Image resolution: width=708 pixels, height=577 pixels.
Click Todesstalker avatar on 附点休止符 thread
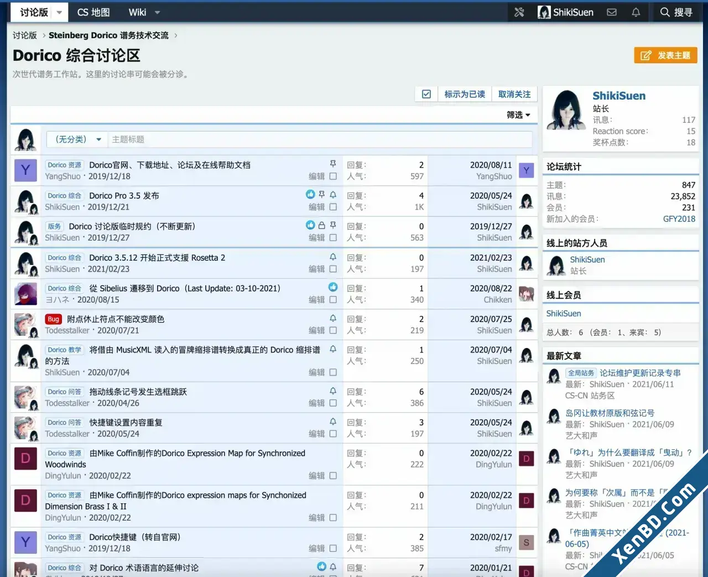(x=25, y=325)
